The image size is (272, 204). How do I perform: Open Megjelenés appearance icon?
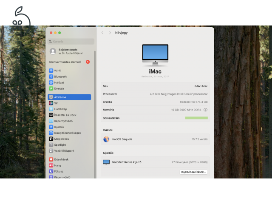51,139
